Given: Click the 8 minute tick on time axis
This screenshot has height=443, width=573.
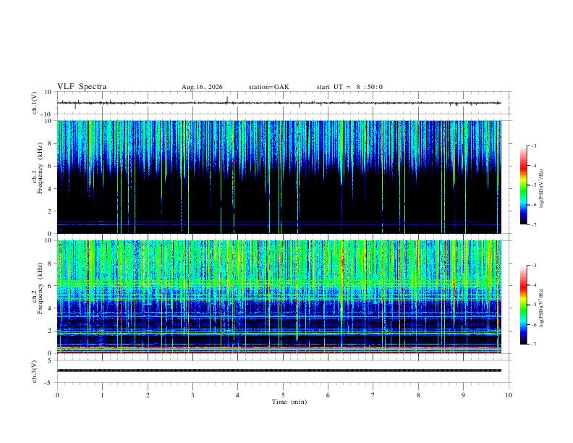Looking at the screenshot, I should [x=418, y=395].
